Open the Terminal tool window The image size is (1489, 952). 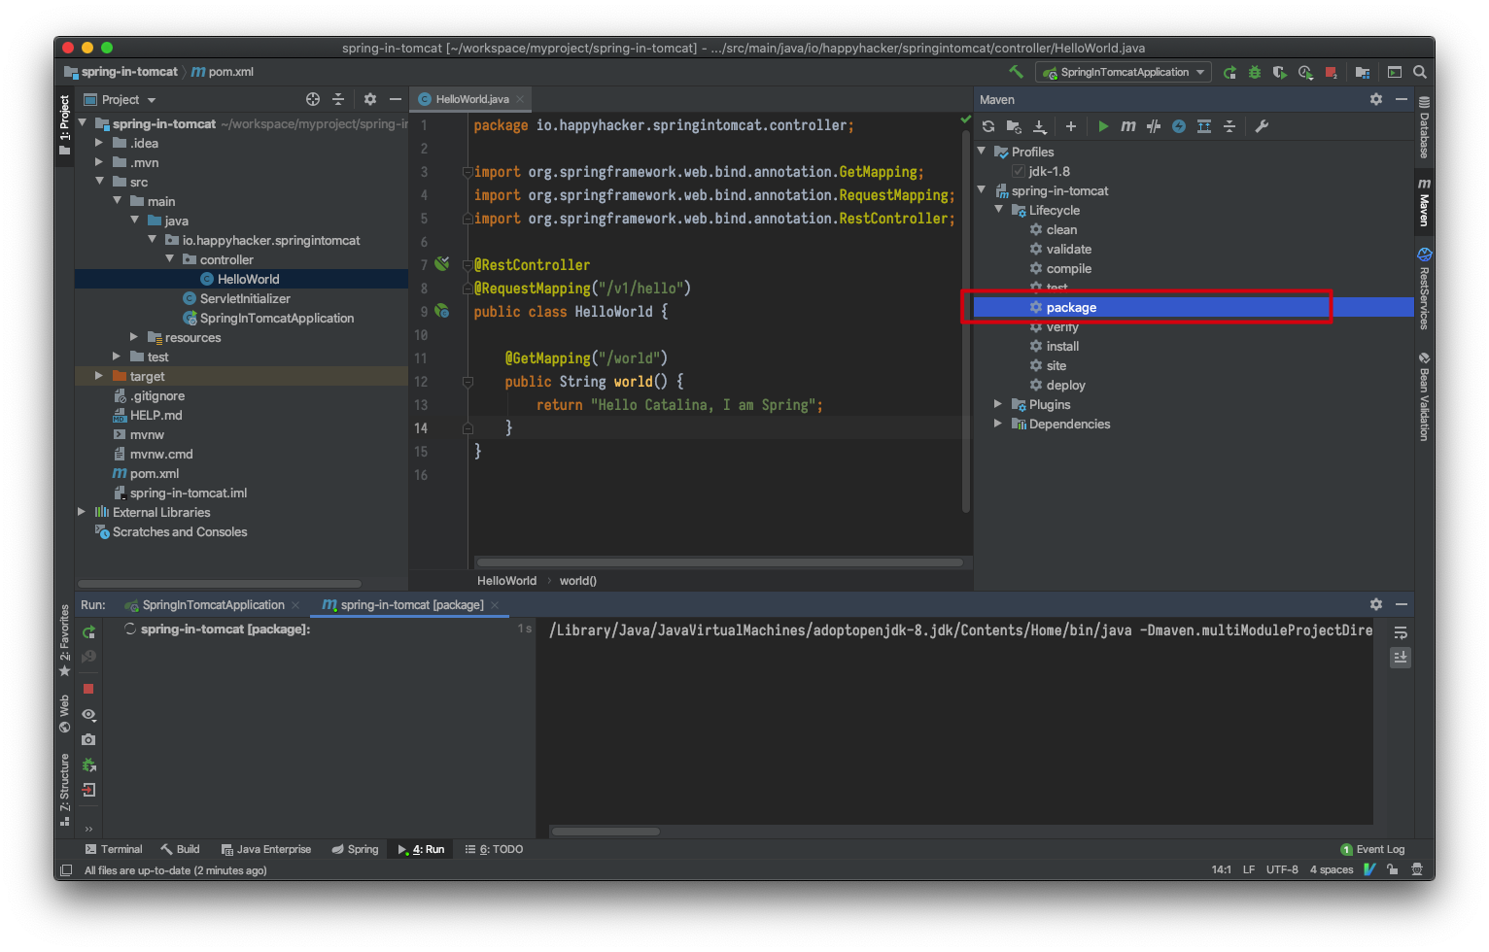[114, 849]
